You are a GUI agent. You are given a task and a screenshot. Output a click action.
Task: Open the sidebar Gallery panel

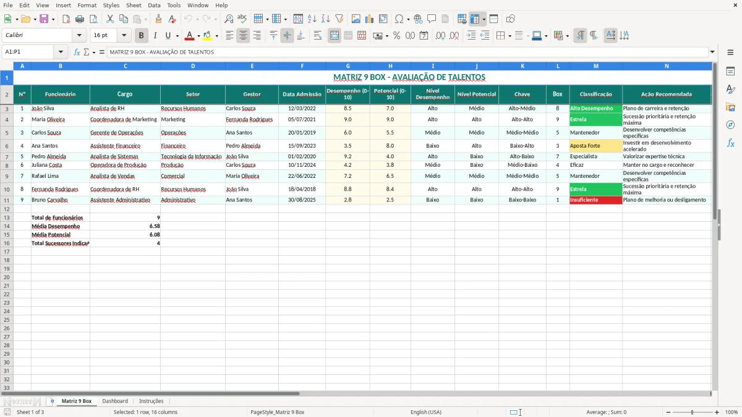(x=730, y=107)
